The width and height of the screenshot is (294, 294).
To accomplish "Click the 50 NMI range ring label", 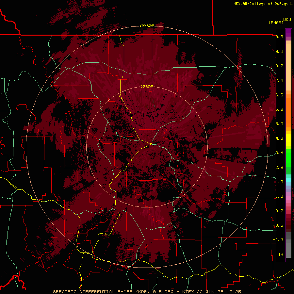I will [x=147, y=87].
